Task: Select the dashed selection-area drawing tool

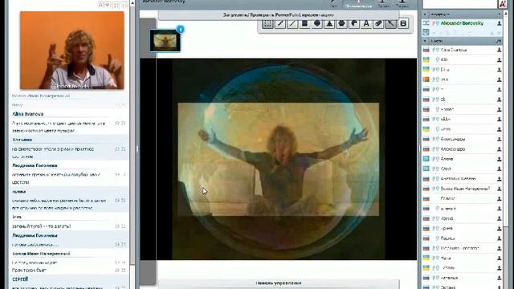Action: click(267, 23)
